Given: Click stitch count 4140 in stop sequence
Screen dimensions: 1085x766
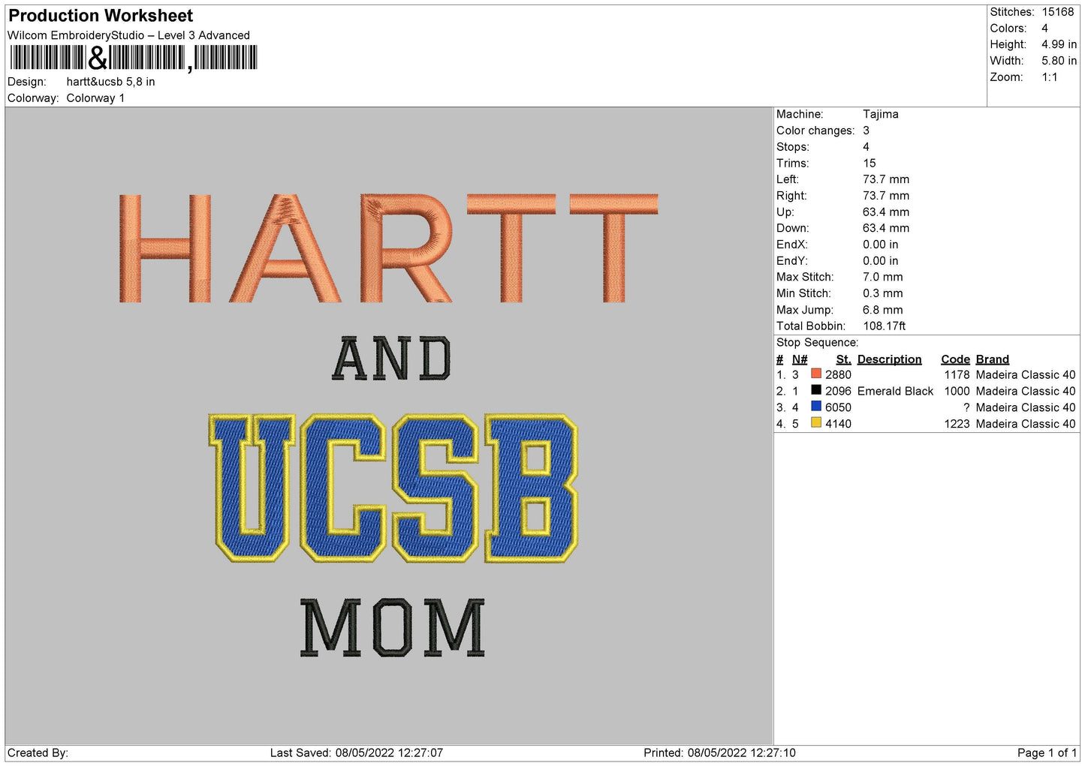Looking at the screenshot, I should (838, 424).
